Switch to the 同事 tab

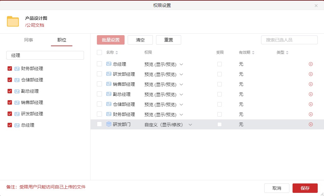point(29,40)
